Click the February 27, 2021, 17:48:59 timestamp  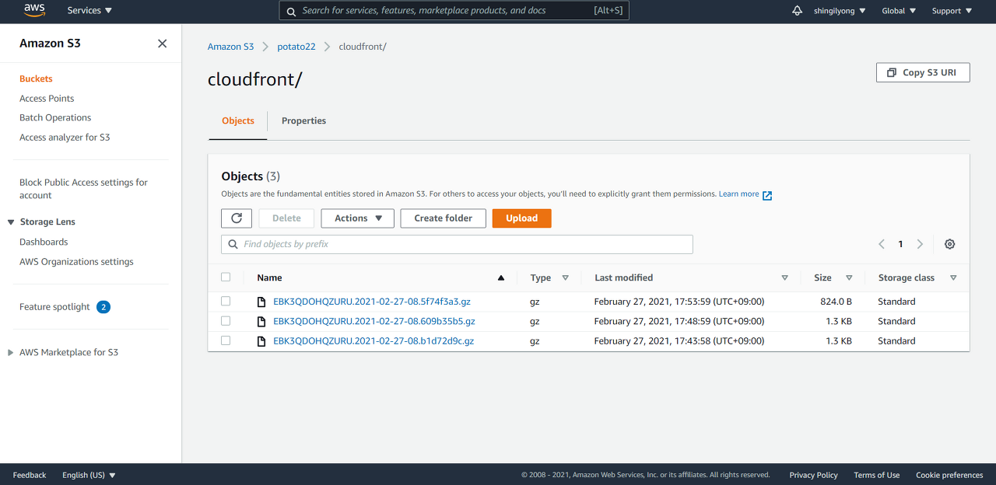click(679, 321)
